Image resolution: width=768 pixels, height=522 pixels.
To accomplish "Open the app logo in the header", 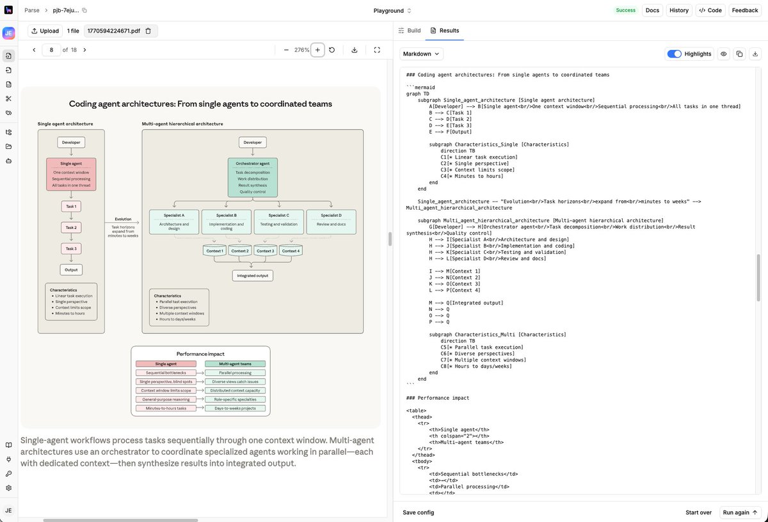I will click(x=8, y=10).
